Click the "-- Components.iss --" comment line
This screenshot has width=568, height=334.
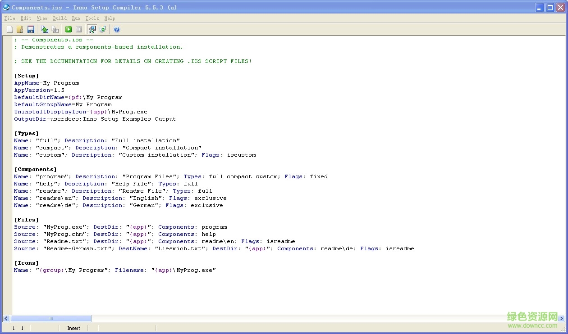pos(54,40)
